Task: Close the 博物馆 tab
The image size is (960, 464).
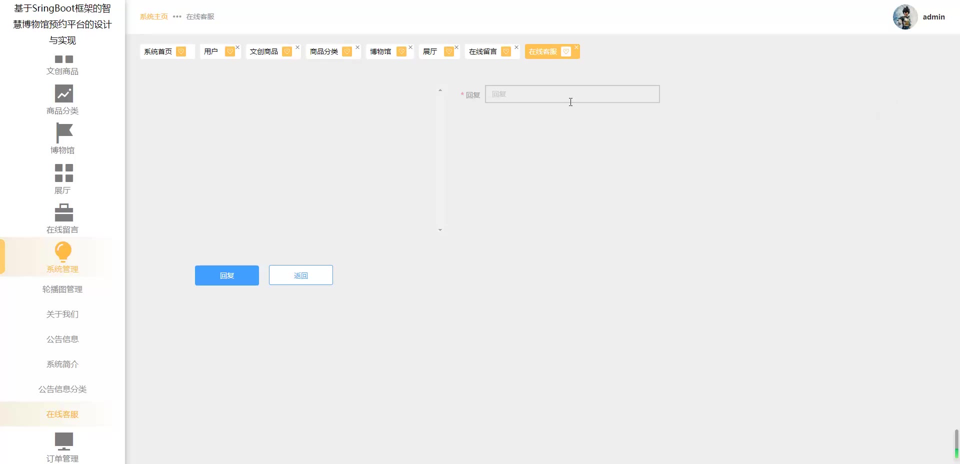Action: [410, 47]
